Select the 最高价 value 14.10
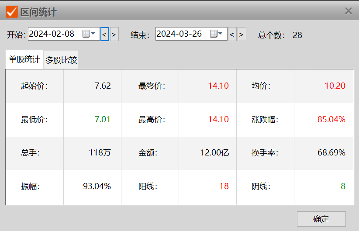This screenshot has height=231, width=359. (218, 120)
